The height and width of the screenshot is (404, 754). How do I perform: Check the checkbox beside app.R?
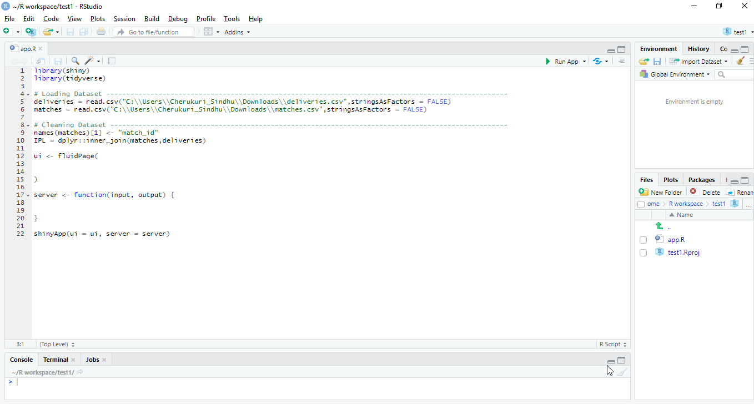(643, 240)
